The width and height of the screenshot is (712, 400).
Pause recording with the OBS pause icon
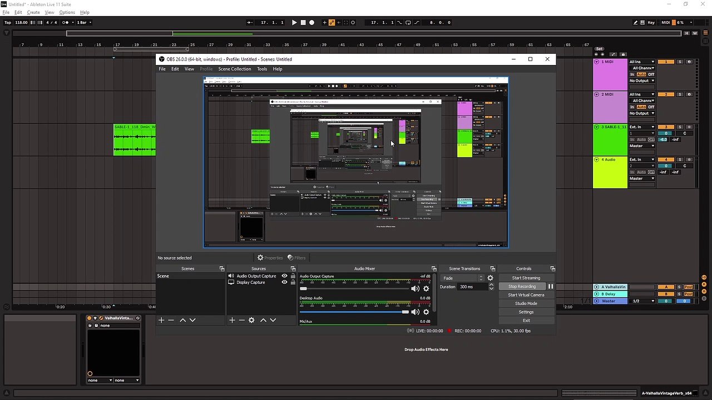coord(550,287)
